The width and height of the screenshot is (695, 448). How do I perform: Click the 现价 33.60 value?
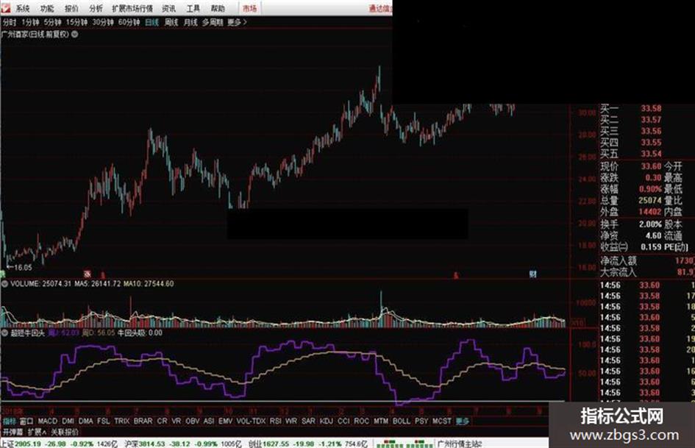pyautogui.click(x=651, y=166)
